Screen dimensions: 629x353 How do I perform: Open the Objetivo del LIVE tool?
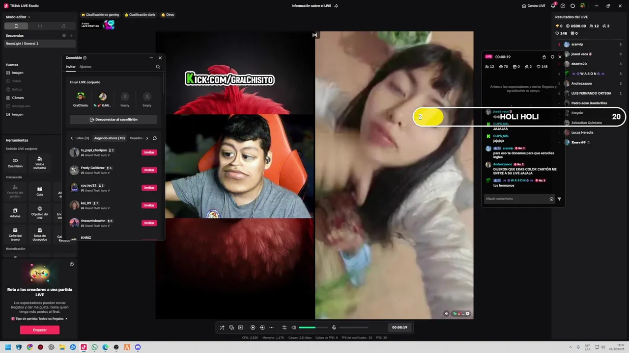[40, 212]
